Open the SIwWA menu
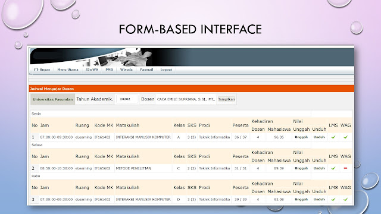 [92, 70]
